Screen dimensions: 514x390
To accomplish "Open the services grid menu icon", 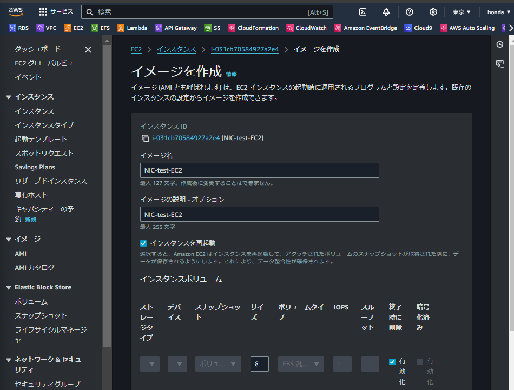I will coord(43,12).
